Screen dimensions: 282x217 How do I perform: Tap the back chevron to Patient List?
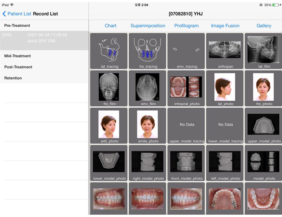click(4, 14)
